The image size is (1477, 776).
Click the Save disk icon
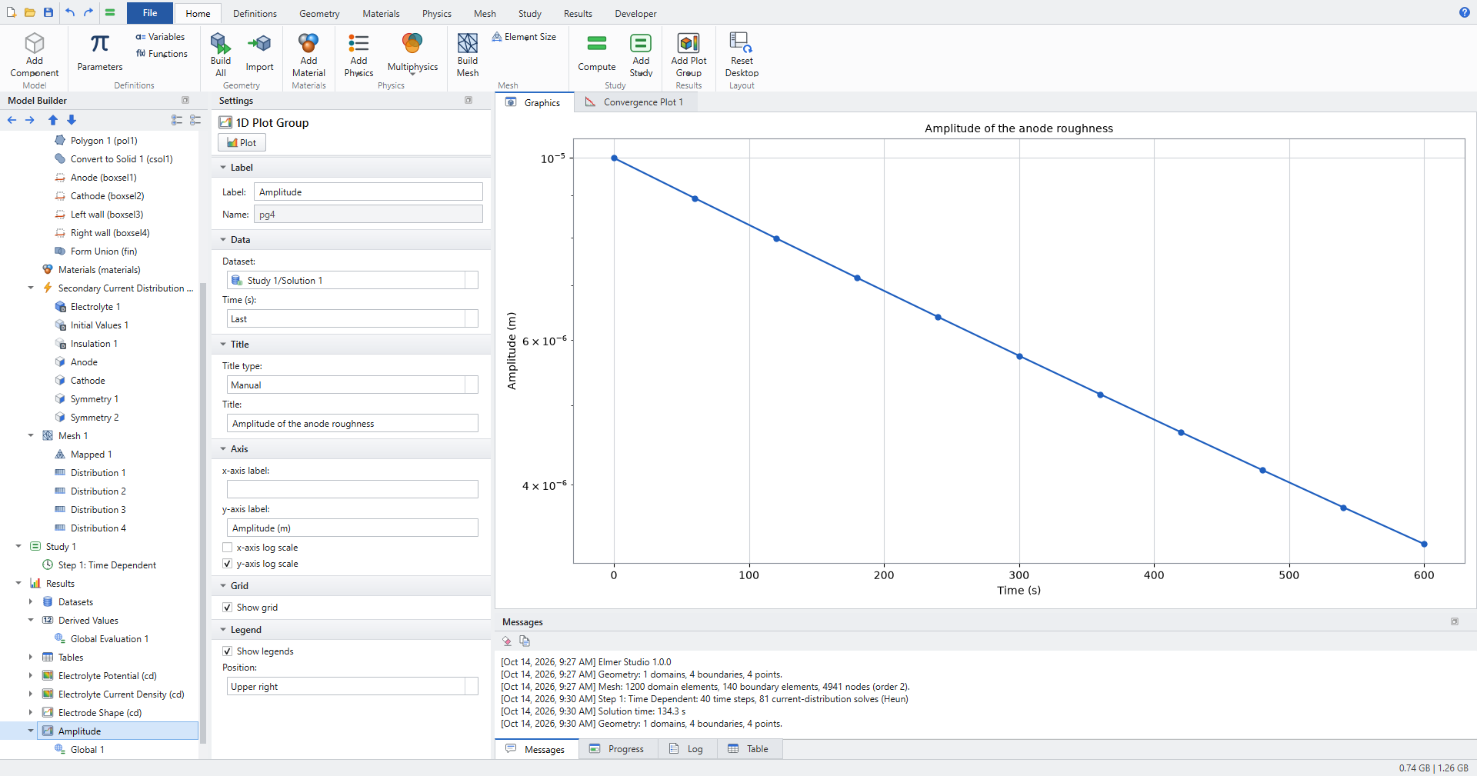48,12
